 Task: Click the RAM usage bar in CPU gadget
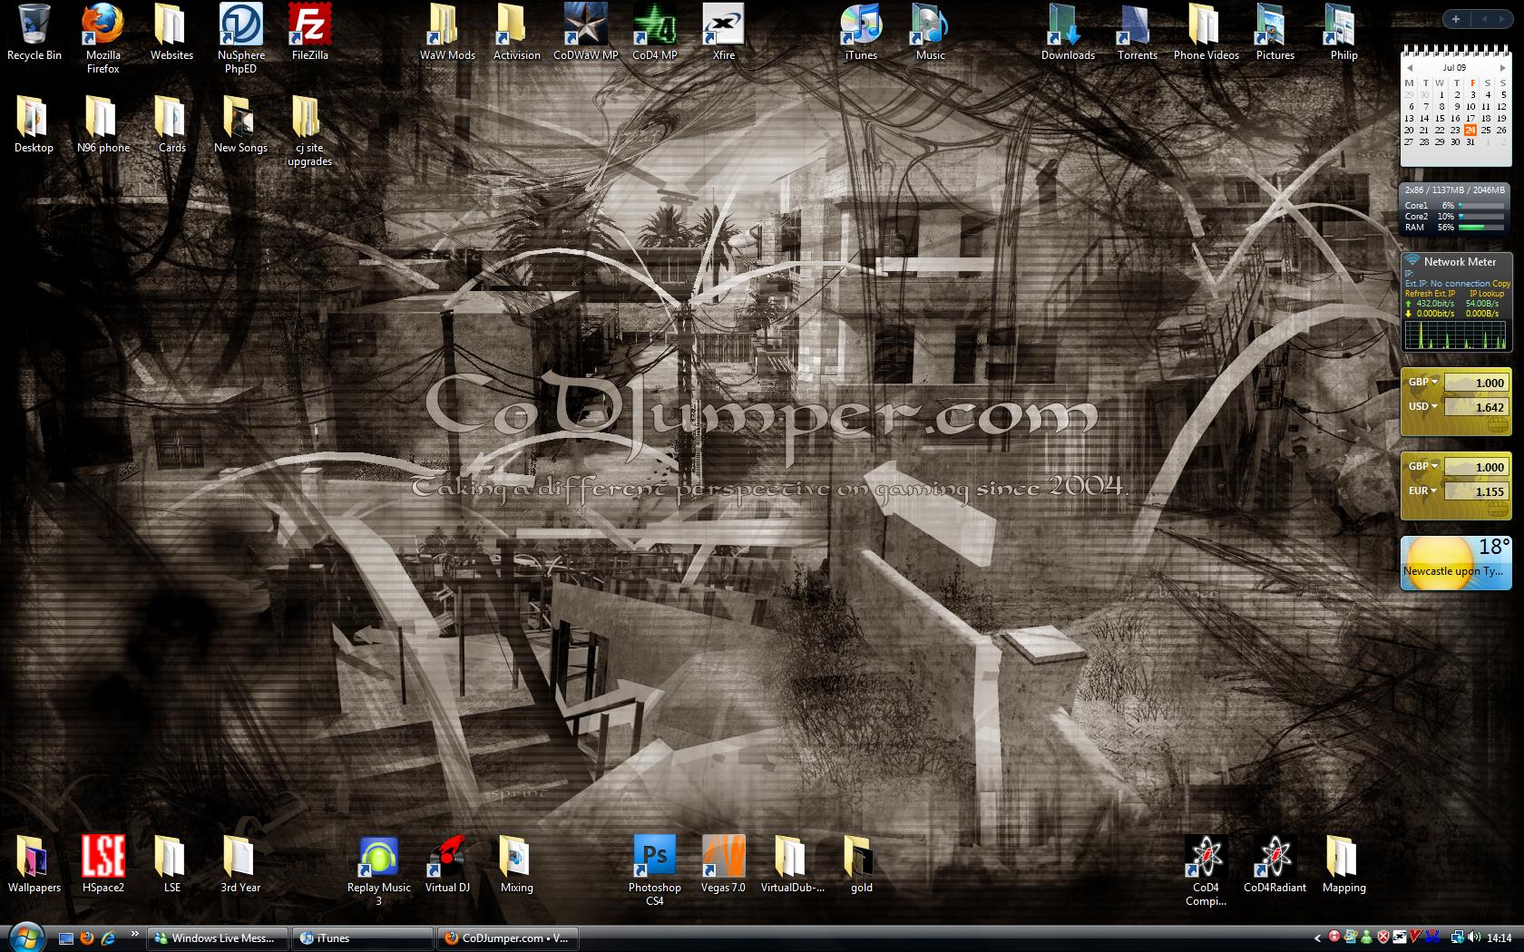[1482, 228]
